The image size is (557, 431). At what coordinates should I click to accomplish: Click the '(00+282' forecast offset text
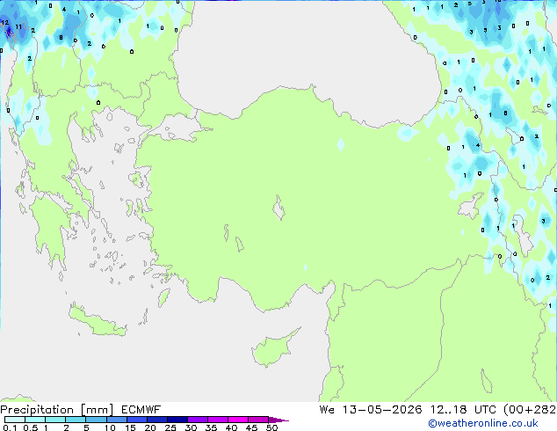click(530, 410)
